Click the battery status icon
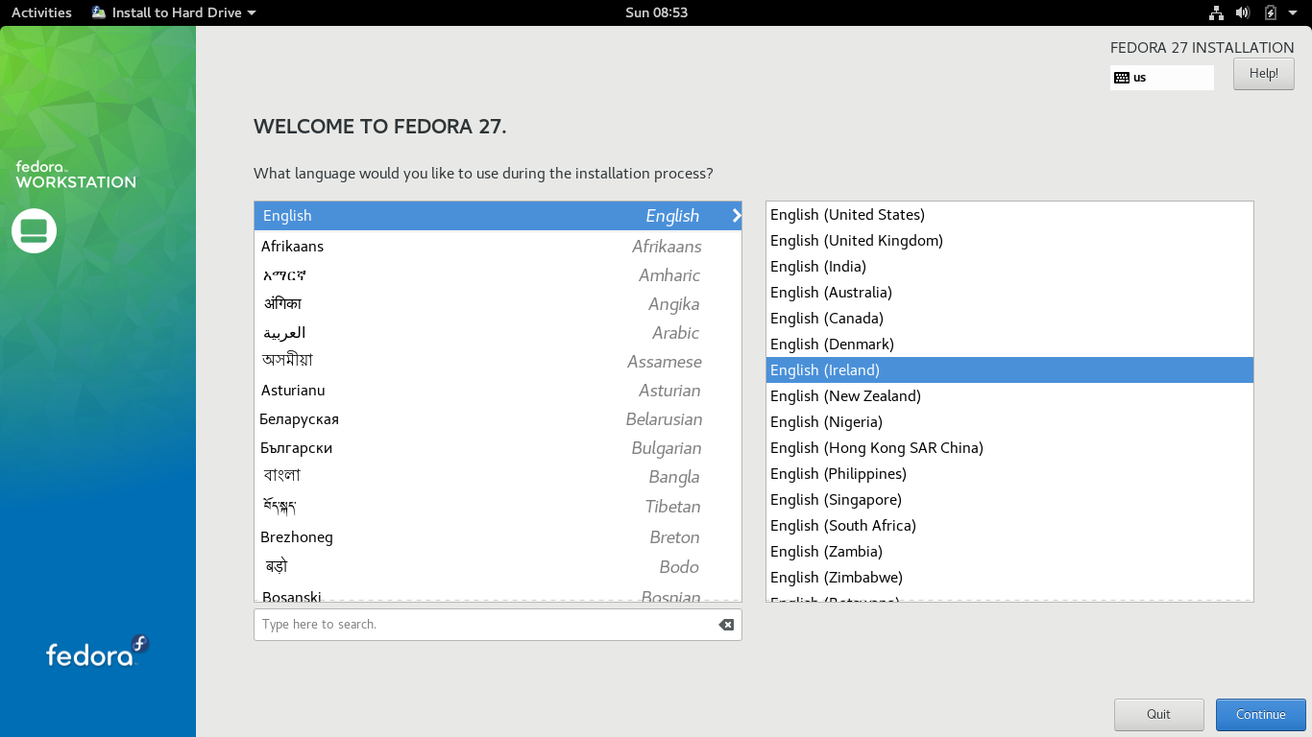The width and height of the screenshot is (1312, 737). point(1271,12)
